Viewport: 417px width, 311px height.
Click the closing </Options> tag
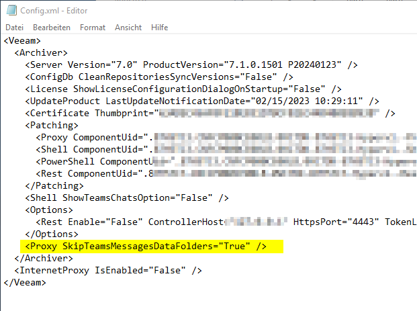52,234
